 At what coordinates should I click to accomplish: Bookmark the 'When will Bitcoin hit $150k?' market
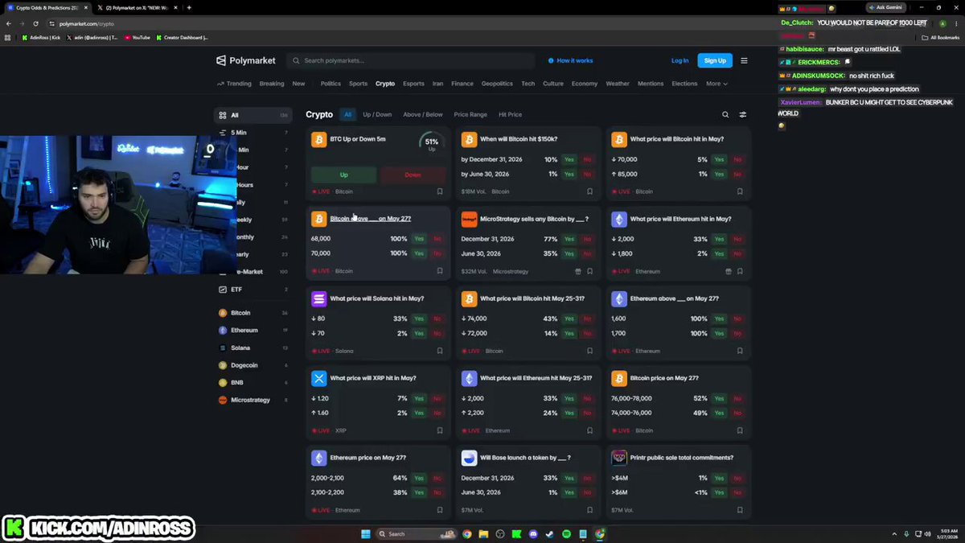589,191
